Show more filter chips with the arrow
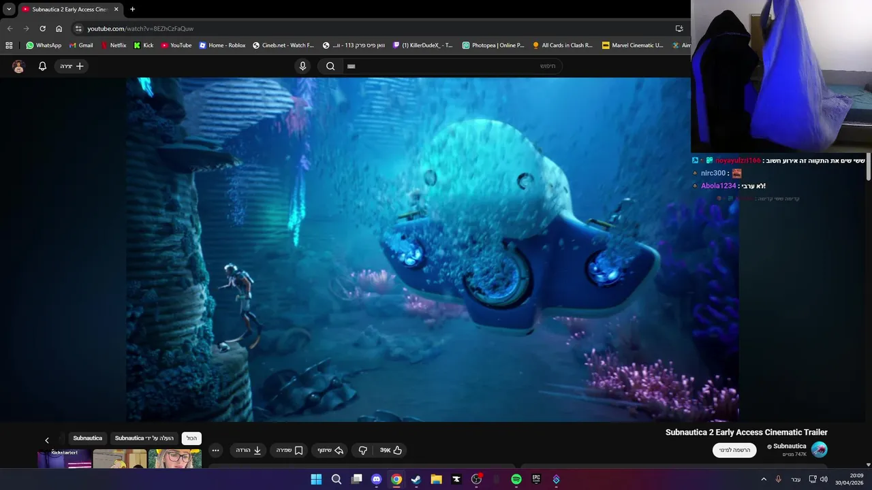Viewport: 872px width, 490px height. 47,440
